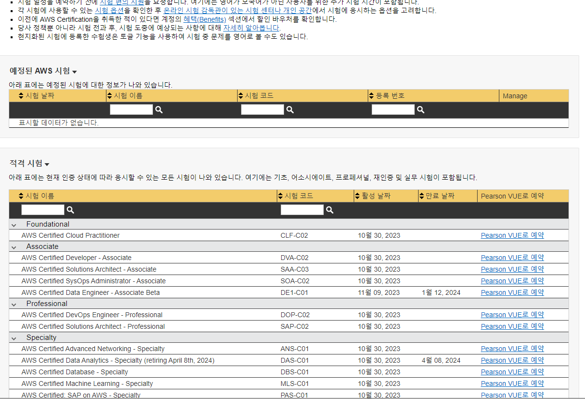
Task: Click expiry date 1월 12, 2024
Action: (441, 292)
